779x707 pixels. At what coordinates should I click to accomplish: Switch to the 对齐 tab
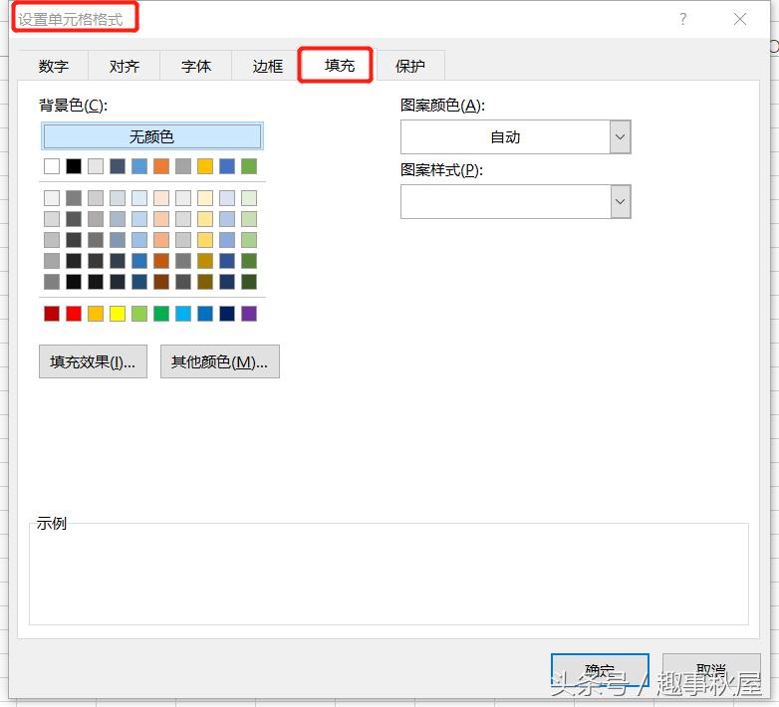click(125, 66)
